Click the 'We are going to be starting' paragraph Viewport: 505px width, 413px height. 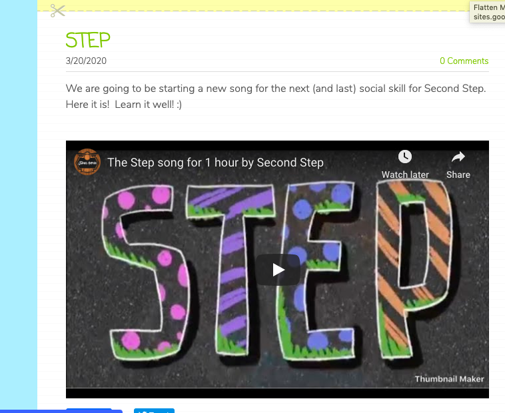click(x=276, y=96)
